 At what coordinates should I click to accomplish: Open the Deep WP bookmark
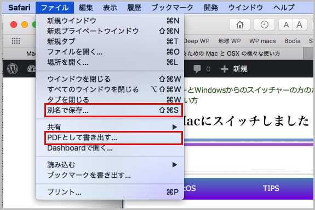click(x=197, y=41)
